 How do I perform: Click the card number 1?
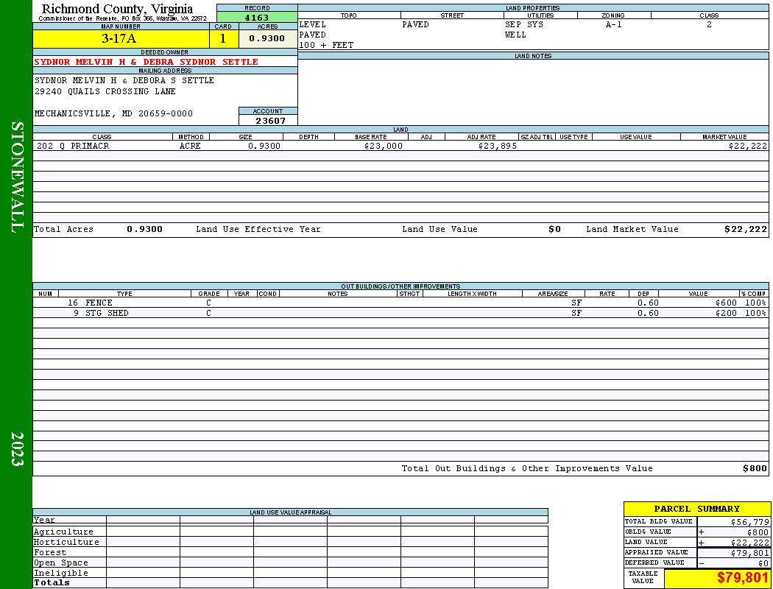pos(223,38)
